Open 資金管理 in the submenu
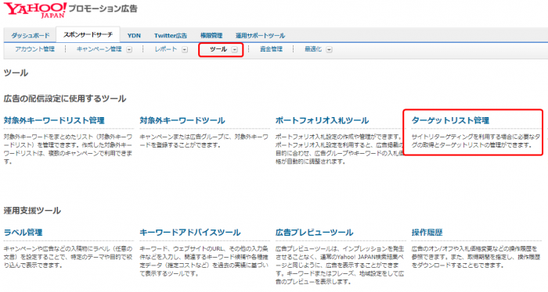This screenshot has width=548, height=292. [x=271, y=49]
